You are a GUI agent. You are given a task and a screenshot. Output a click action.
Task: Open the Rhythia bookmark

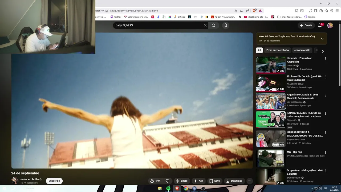pyautogui.click(x=310, y=17)
